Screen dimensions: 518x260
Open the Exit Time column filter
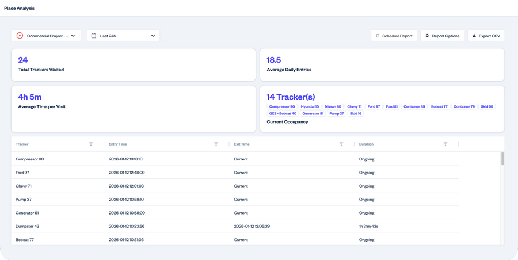pos(341,144)
